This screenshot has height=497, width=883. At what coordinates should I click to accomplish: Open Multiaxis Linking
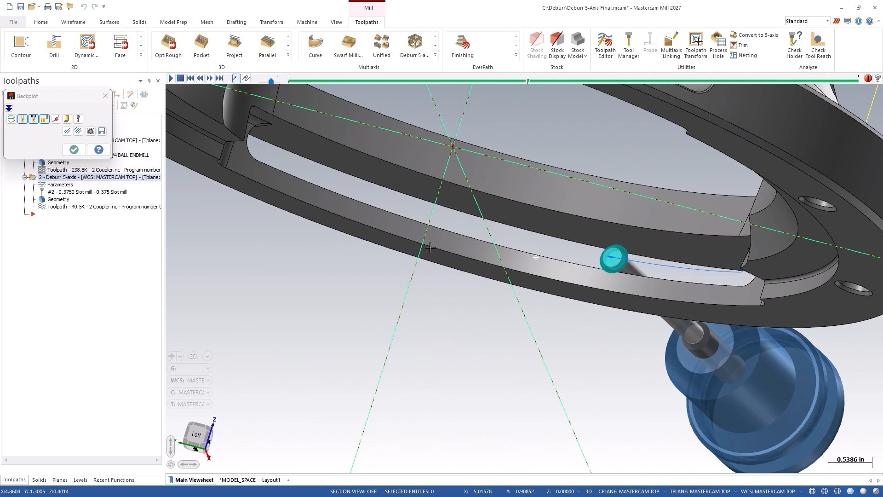[671, 46]
